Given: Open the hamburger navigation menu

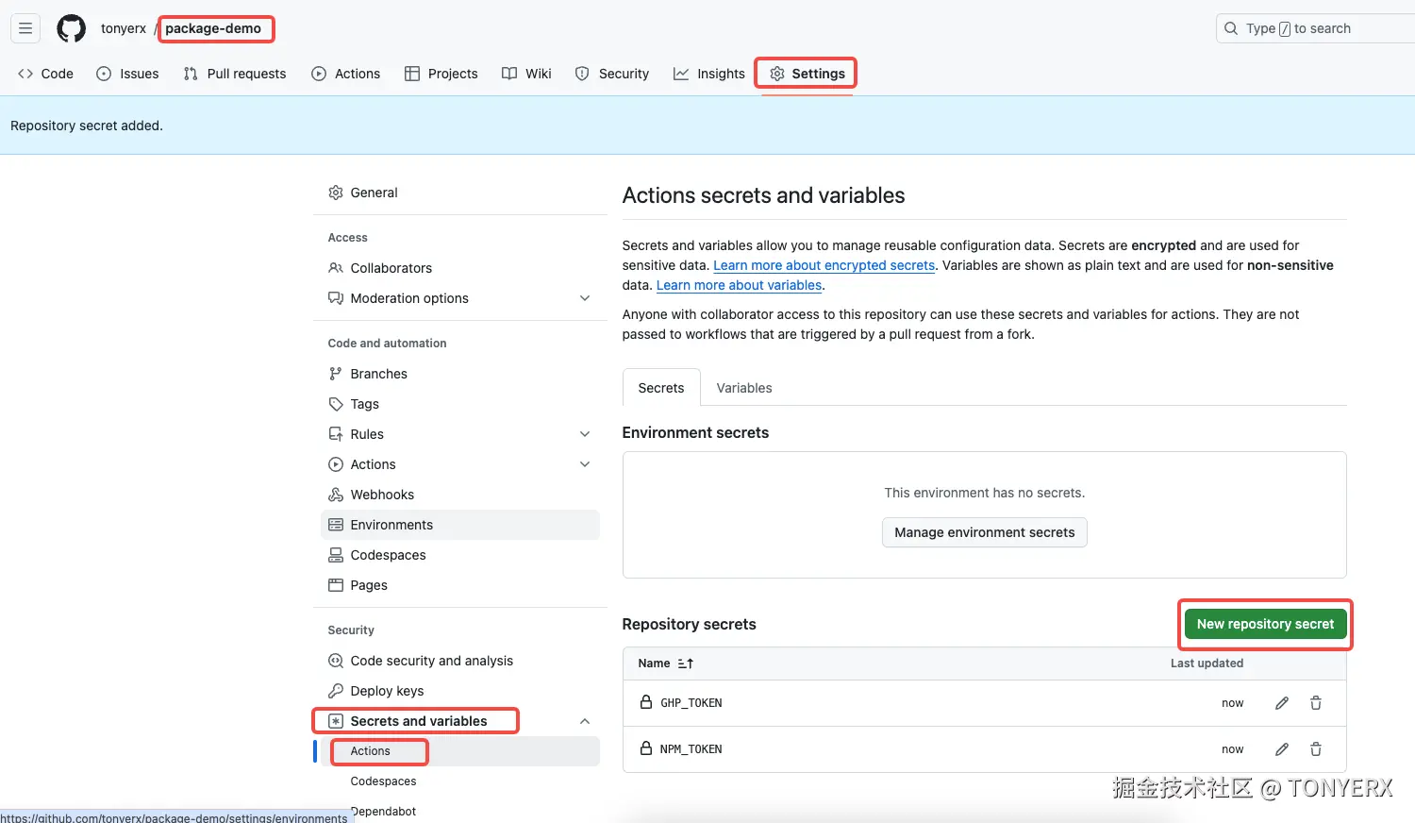Looking at the screenshot, I should coord(25,28).
